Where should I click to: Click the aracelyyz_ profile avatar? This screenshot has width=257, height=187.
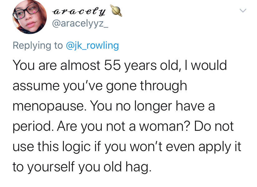tap(29, 17)
